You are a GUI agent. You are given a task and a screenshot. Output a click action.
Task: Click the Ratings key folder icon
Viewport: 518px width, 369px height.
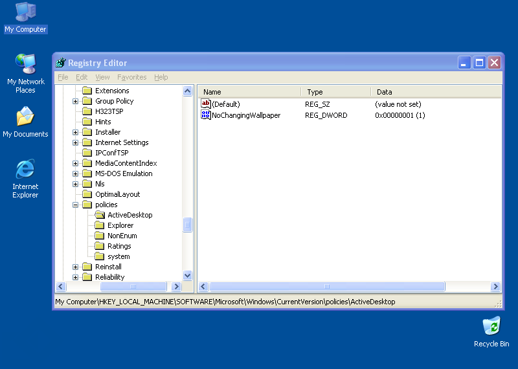[x=100, y=246]
